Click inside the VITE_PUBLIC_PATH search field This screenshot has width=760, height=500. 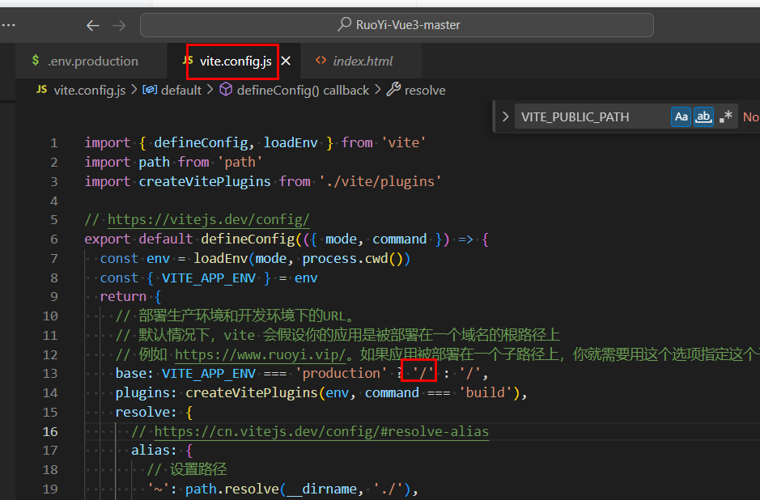[599, 117]
